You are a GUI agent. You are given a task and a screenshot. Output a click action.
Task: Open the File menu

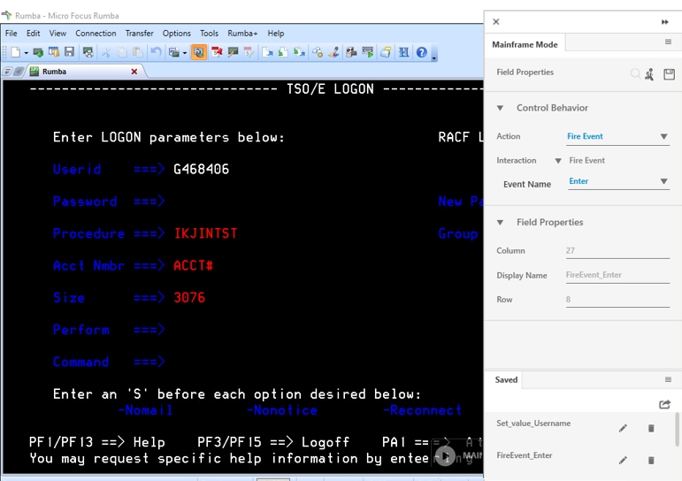(11, 34)
